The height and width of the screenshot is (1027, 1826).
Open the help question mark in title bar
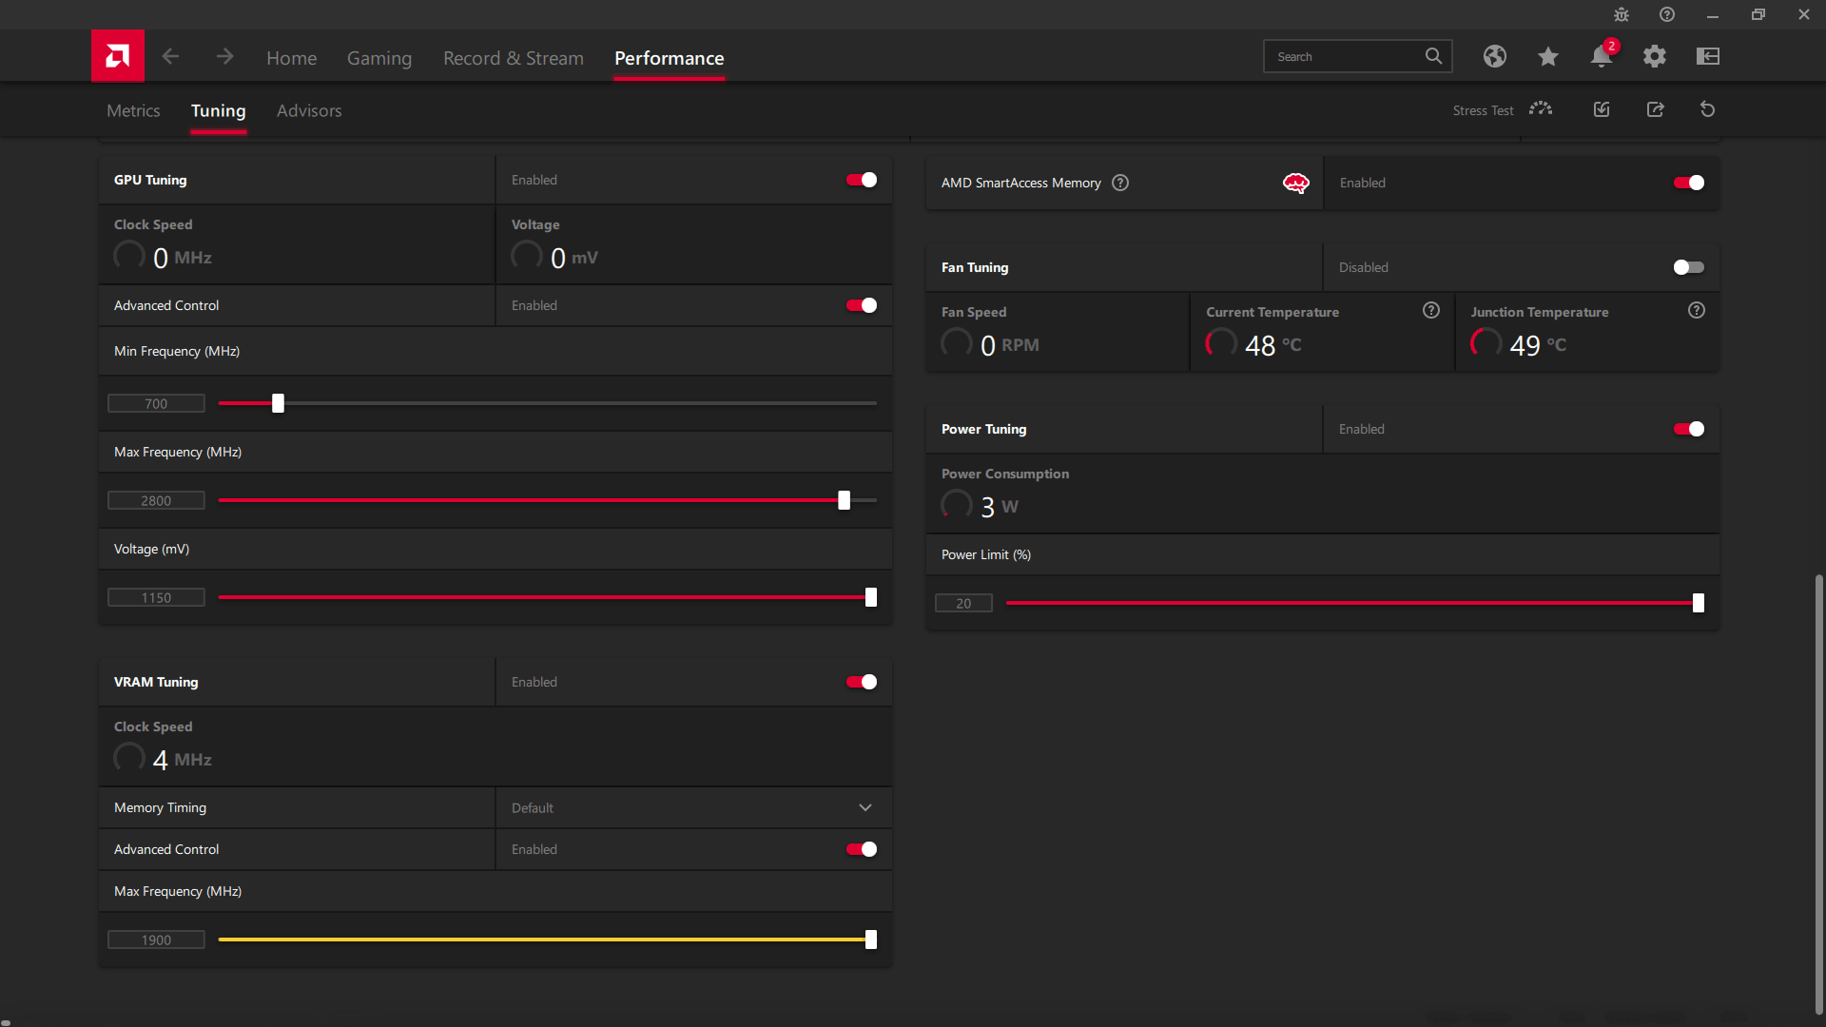pyautogui.click(x=1667, y=14)
